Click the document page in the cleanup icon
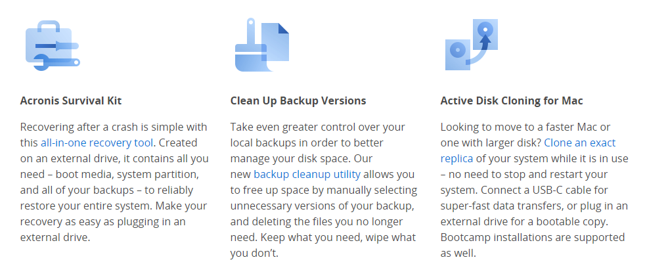The image size is (645, 266). pos(276,45)
